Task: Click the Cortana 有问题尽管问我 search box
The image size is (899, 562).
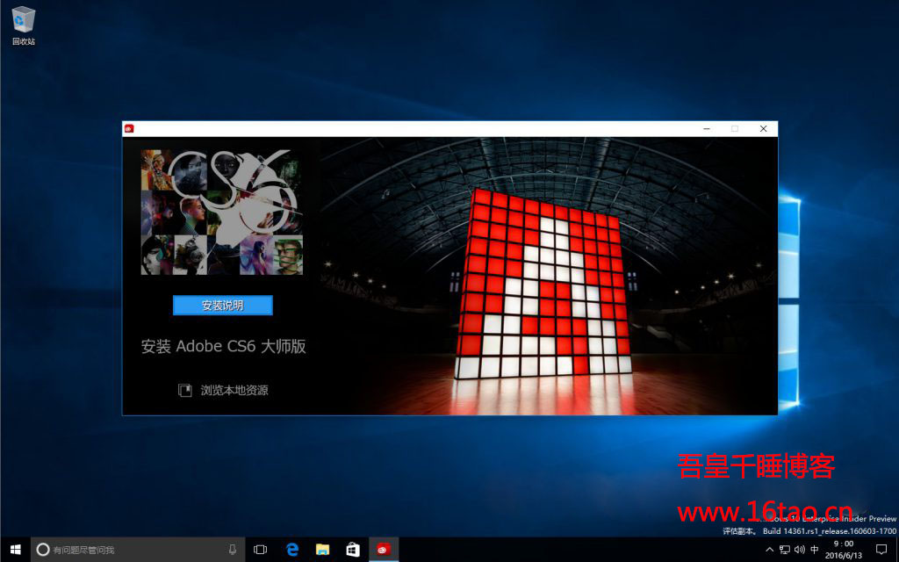Action: 132,550
